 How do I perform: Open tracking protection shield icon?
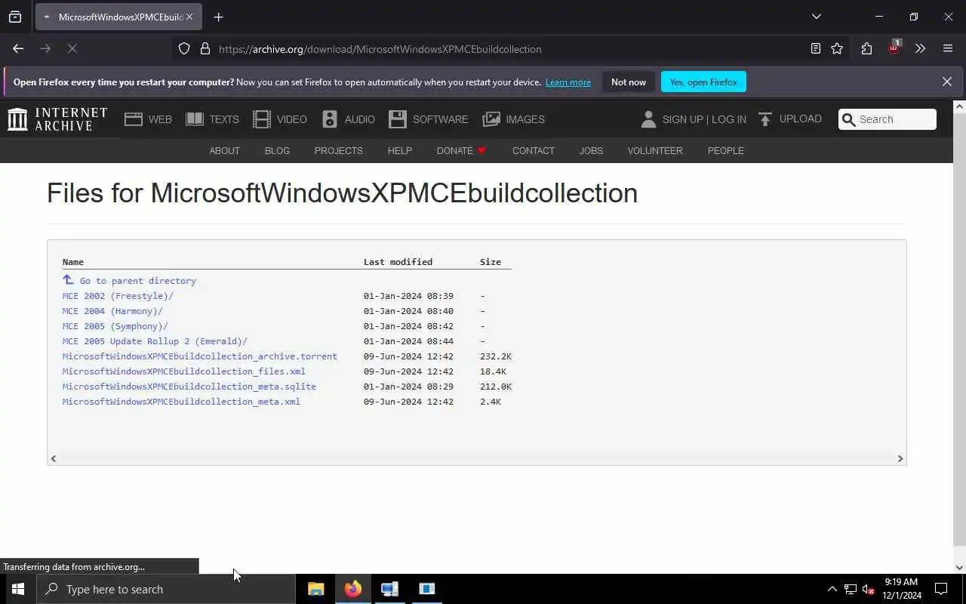(184, 48)
